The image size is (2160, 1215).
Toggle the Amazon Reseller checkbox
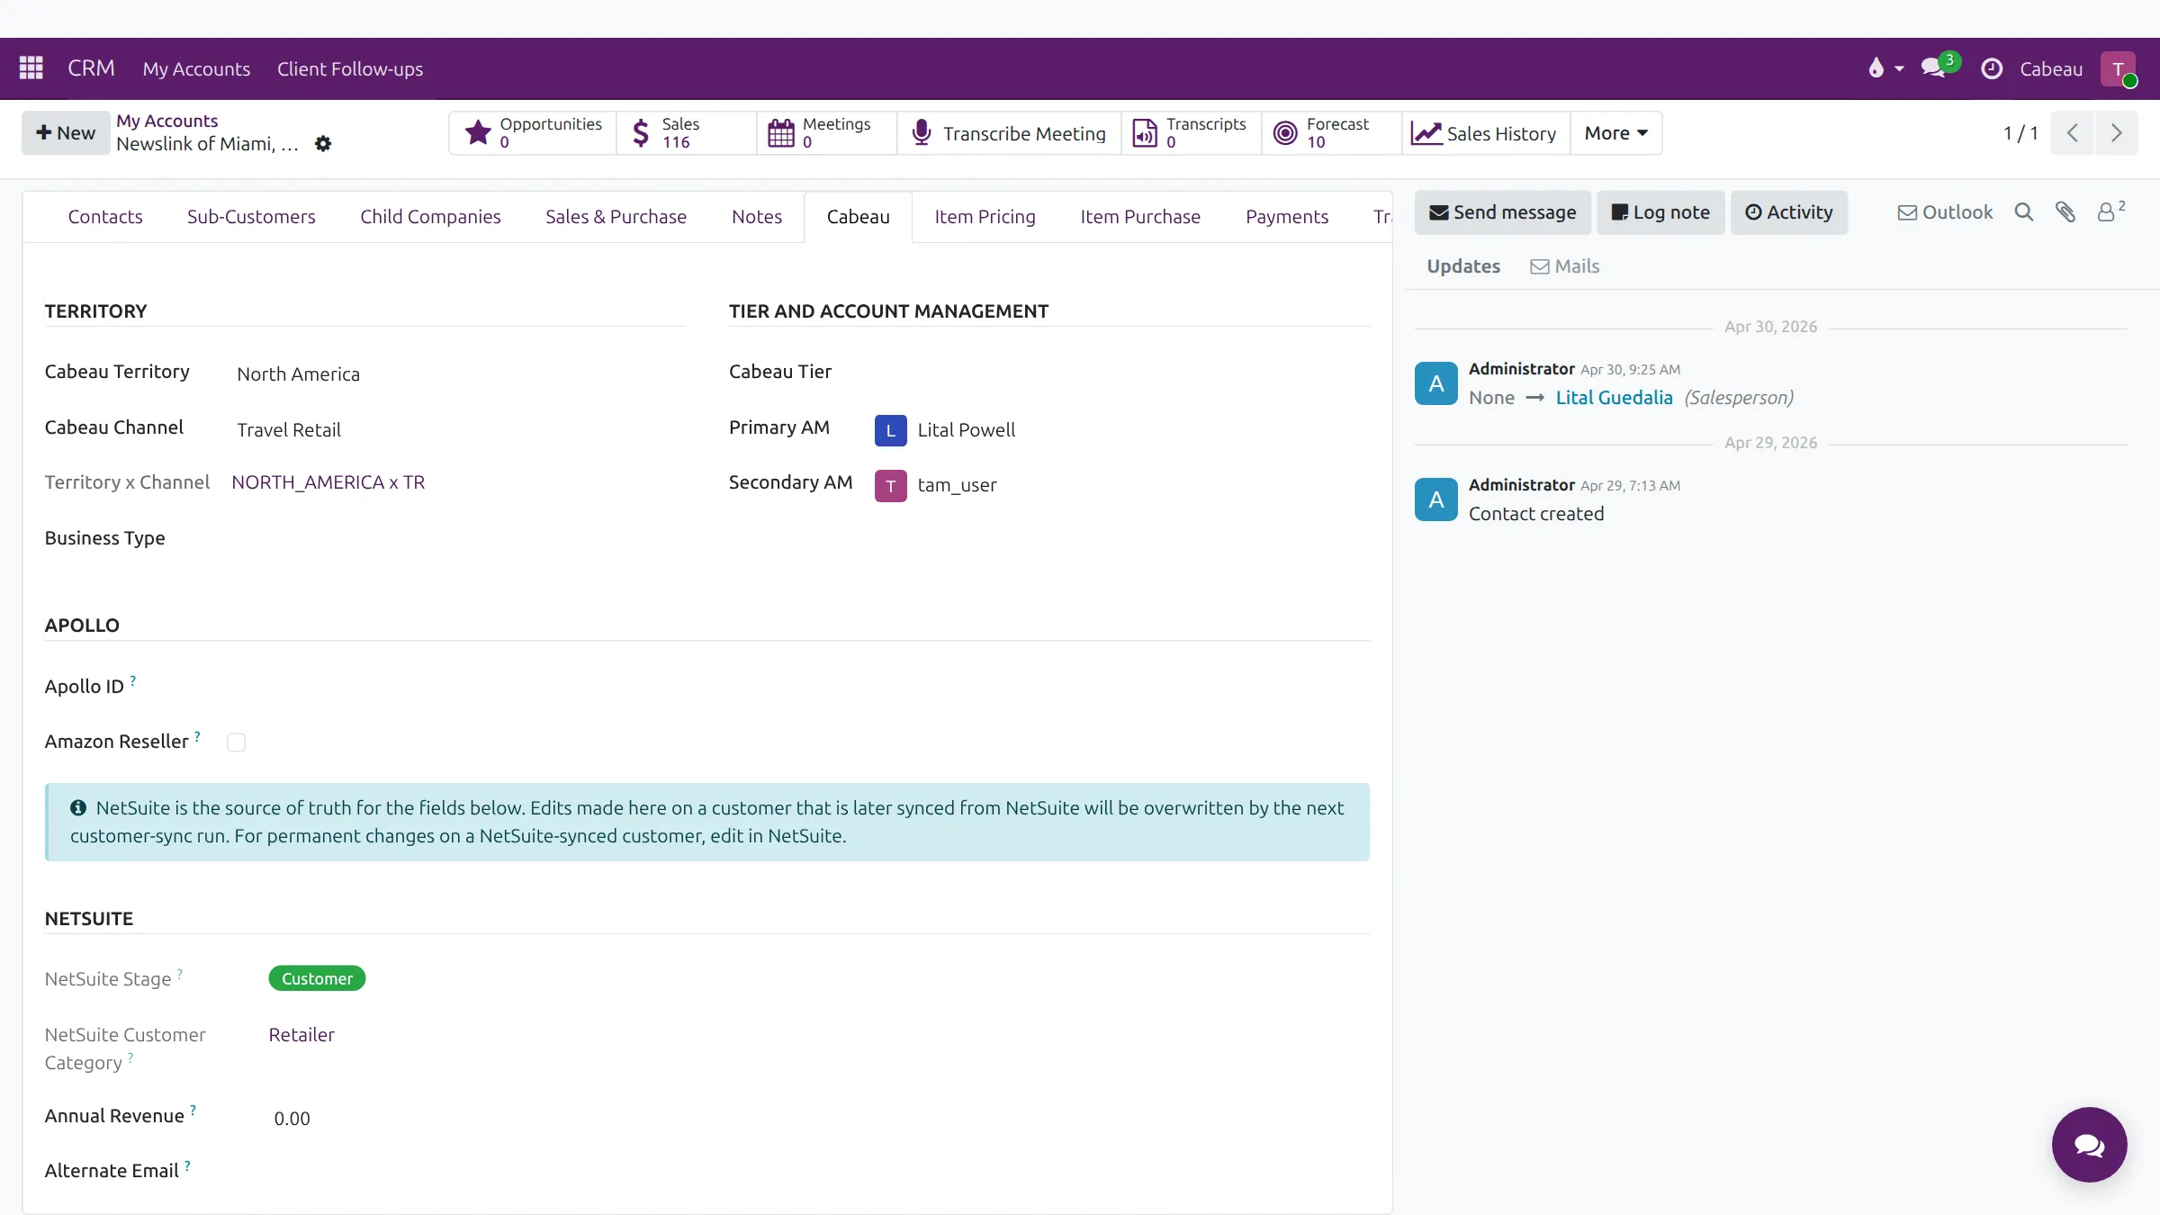point(236,742)
